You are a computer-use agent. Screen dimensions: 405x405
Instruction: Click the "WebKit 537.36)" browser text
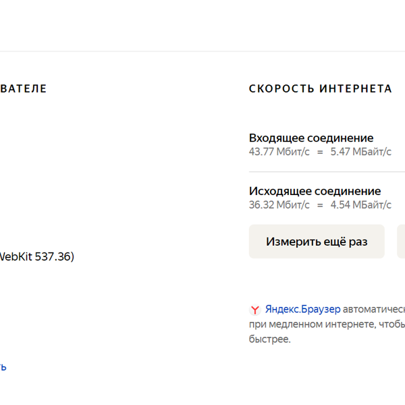click(x=36, y=256)
